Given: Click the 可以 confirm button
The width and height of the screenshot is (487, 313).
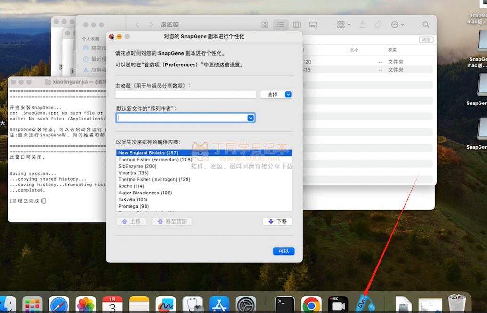Looking at the screenshot, I should (x=284, y=251).
